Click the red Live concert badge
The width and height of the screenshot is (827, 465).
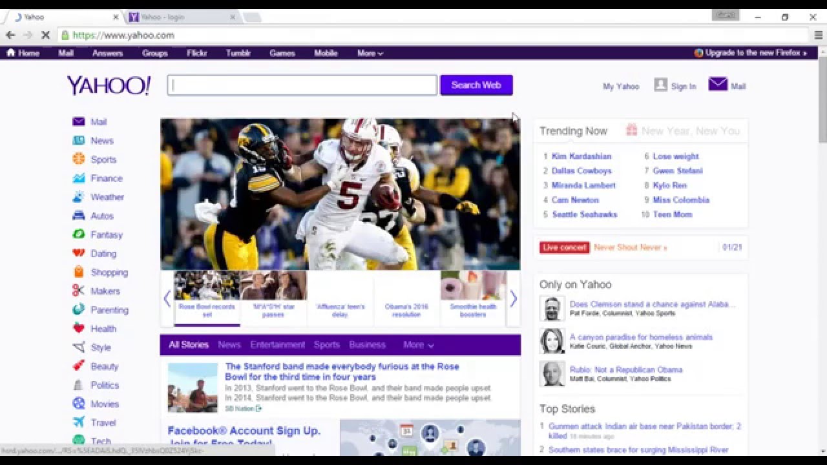point(565,247)
